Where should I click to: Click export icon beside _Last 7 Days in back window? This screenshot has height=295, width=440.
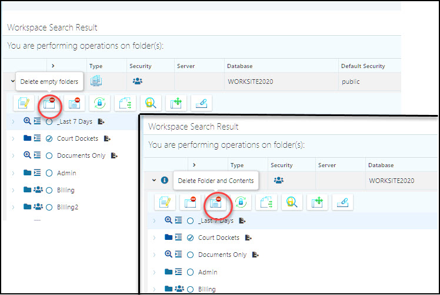point(101,121)
